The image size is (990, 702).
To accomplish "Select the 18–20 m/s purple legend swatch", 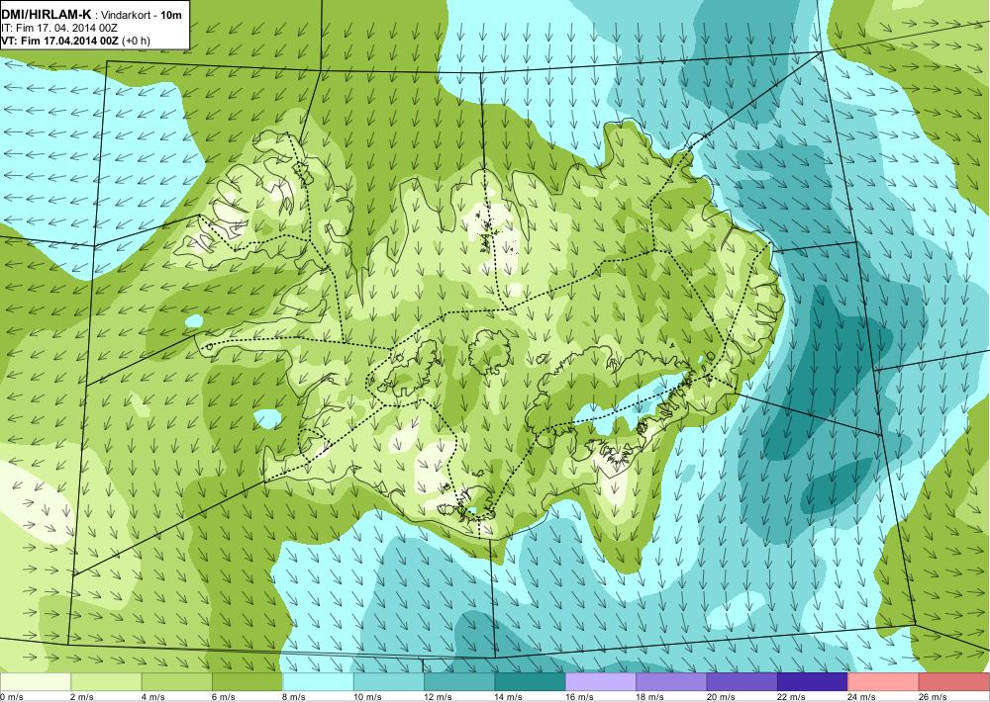I will coord(672,682).
